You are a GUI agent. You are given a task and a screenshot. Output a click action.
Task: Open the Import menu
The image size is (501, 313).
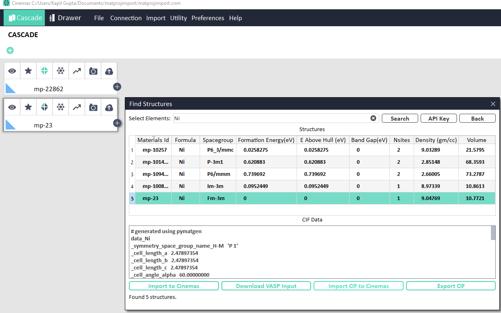click(156, 18)
